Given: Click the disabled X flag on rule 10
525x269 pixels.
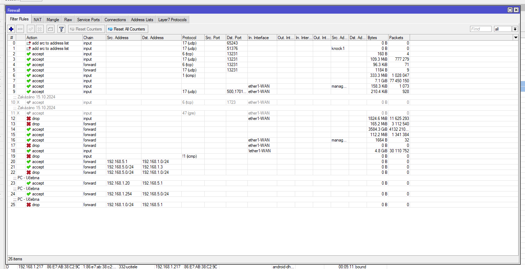Looking at the screenshot, I should [x=18, y=102].
